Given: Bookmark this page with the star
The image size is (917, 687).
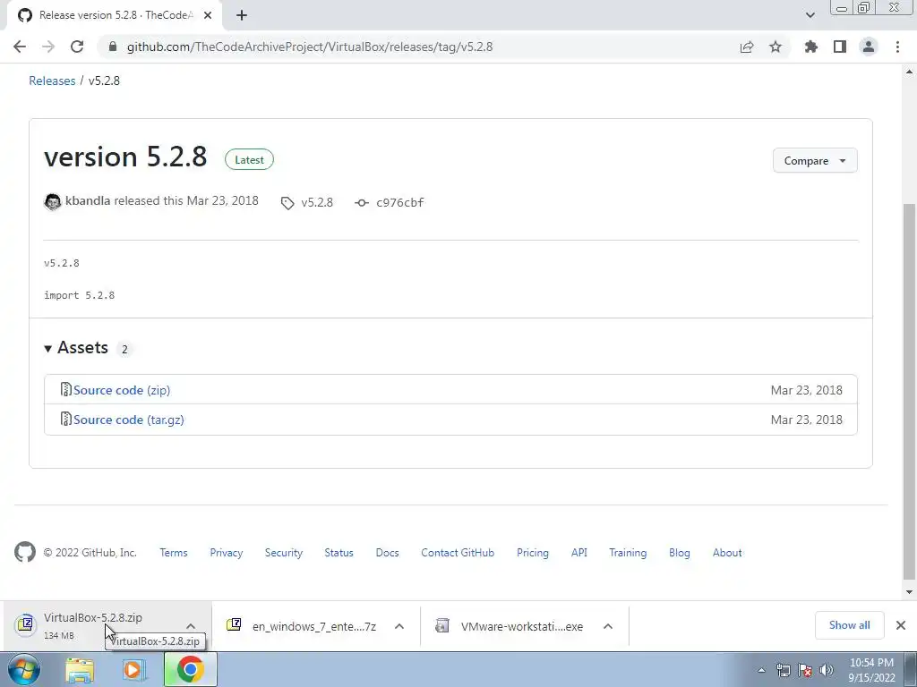Looking at the screenshot, I should [776, 47].
